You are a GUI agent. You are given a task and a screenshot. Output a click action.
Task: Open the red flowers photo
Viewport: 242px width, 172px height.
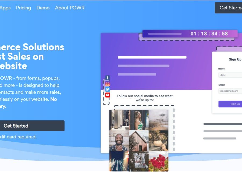(158, 161)
